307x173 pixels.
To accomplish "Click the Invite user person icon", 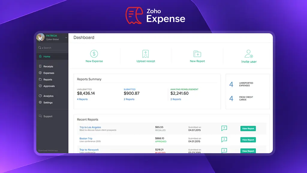I will [249, 54].
